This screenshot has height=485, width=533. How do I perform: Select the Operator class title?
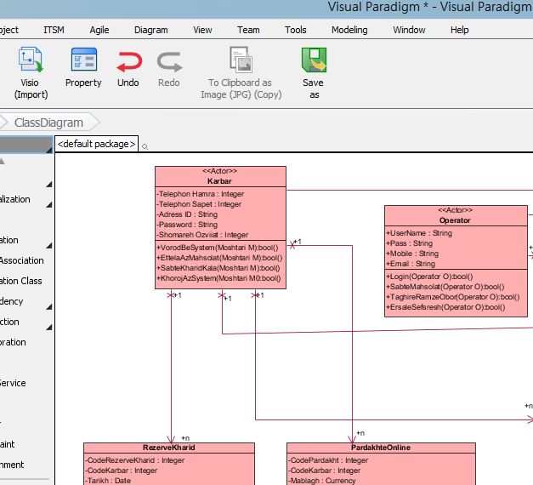click(455, 220)
